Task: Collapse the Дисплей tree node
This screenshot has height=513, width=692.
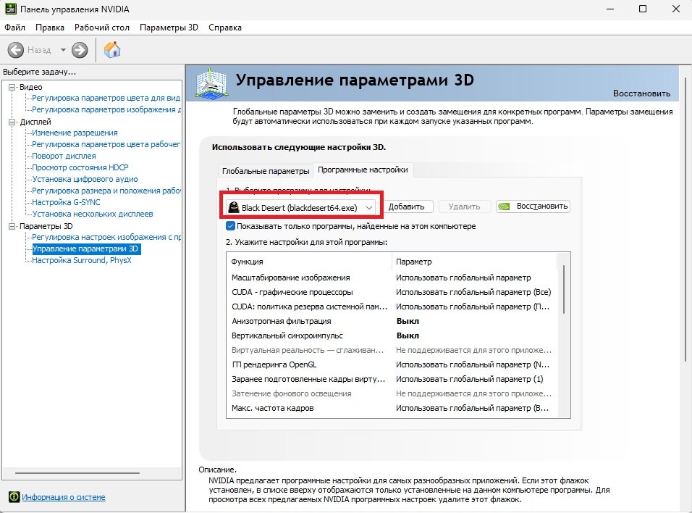Action: (x=12, y=122)
